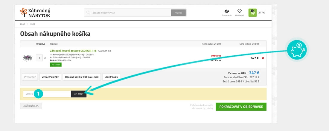Apply the coupon with the UPLATNIŤ button
329x131 pixels.
click(x=79, y=94)
